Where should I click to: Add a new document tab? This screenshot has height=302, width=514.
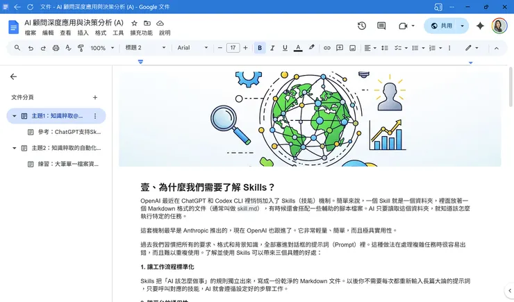[x=95, y=97]
